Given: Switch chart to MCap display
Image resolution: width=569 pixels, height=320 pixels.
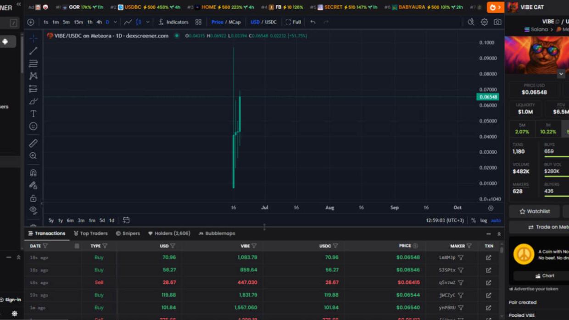Looking at the screenshot, I should click(234, 22).
